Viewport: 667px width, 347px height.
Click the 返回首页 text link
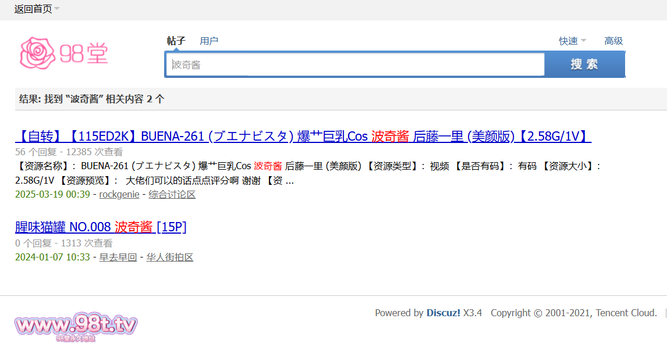point(33,9)
